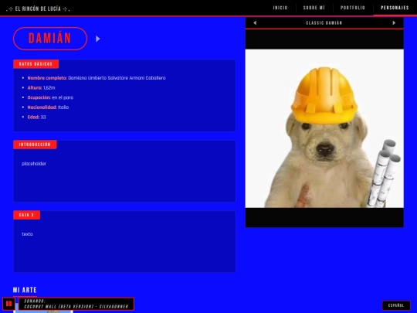The width and height of the screenshot is (417, 313).
Task: Select the Edad 33 line
Action: (x=37, y=117)
